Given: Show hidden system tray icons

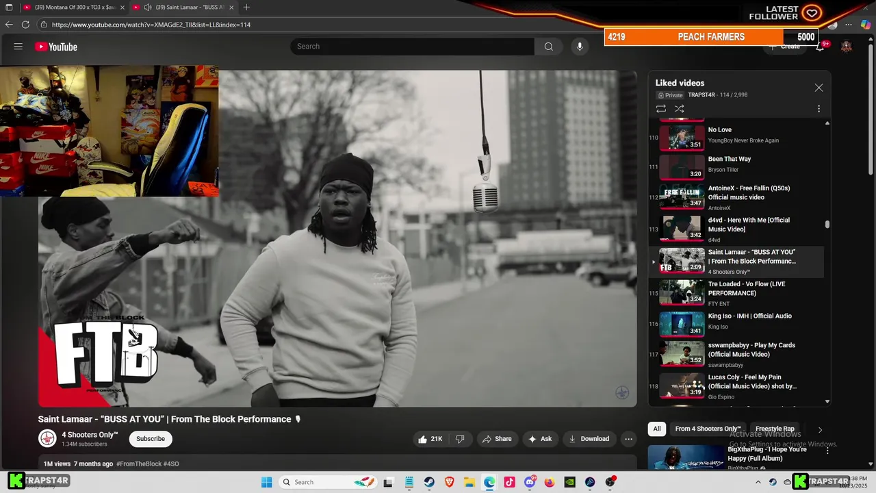Looking at the screenshot, I should 758,482.
